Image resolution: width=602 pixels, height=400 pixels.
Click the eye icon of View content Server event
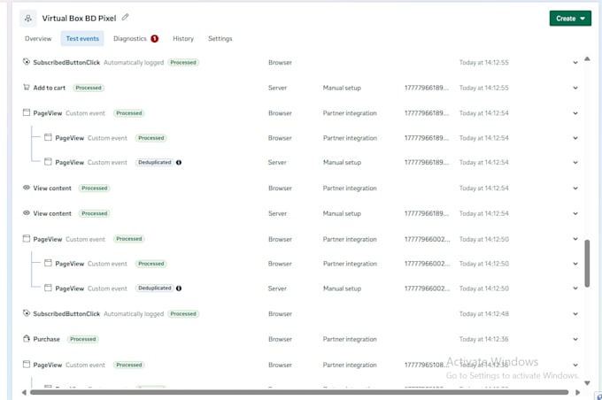[26, 213]
